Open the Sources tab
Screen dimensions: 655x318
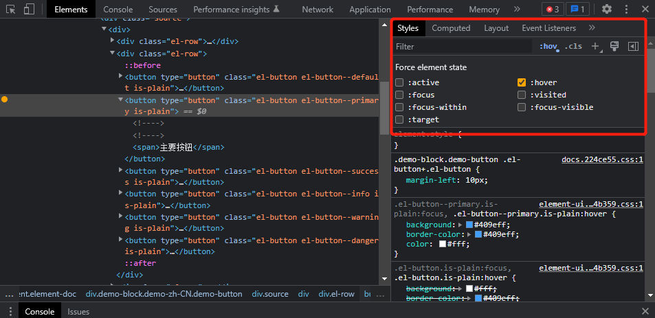pyautogui.click(x=162, y=9)
